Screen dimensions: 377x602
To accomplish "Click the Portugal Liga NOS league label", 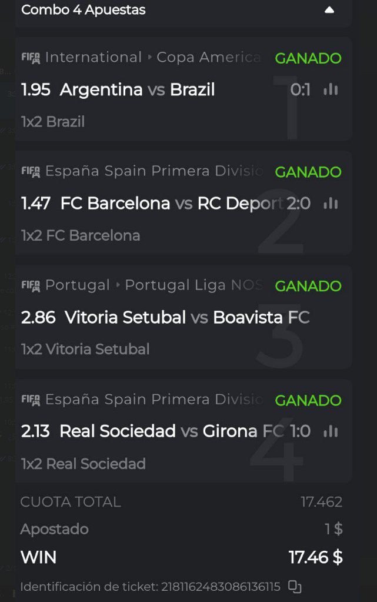I will click(193, 285).
